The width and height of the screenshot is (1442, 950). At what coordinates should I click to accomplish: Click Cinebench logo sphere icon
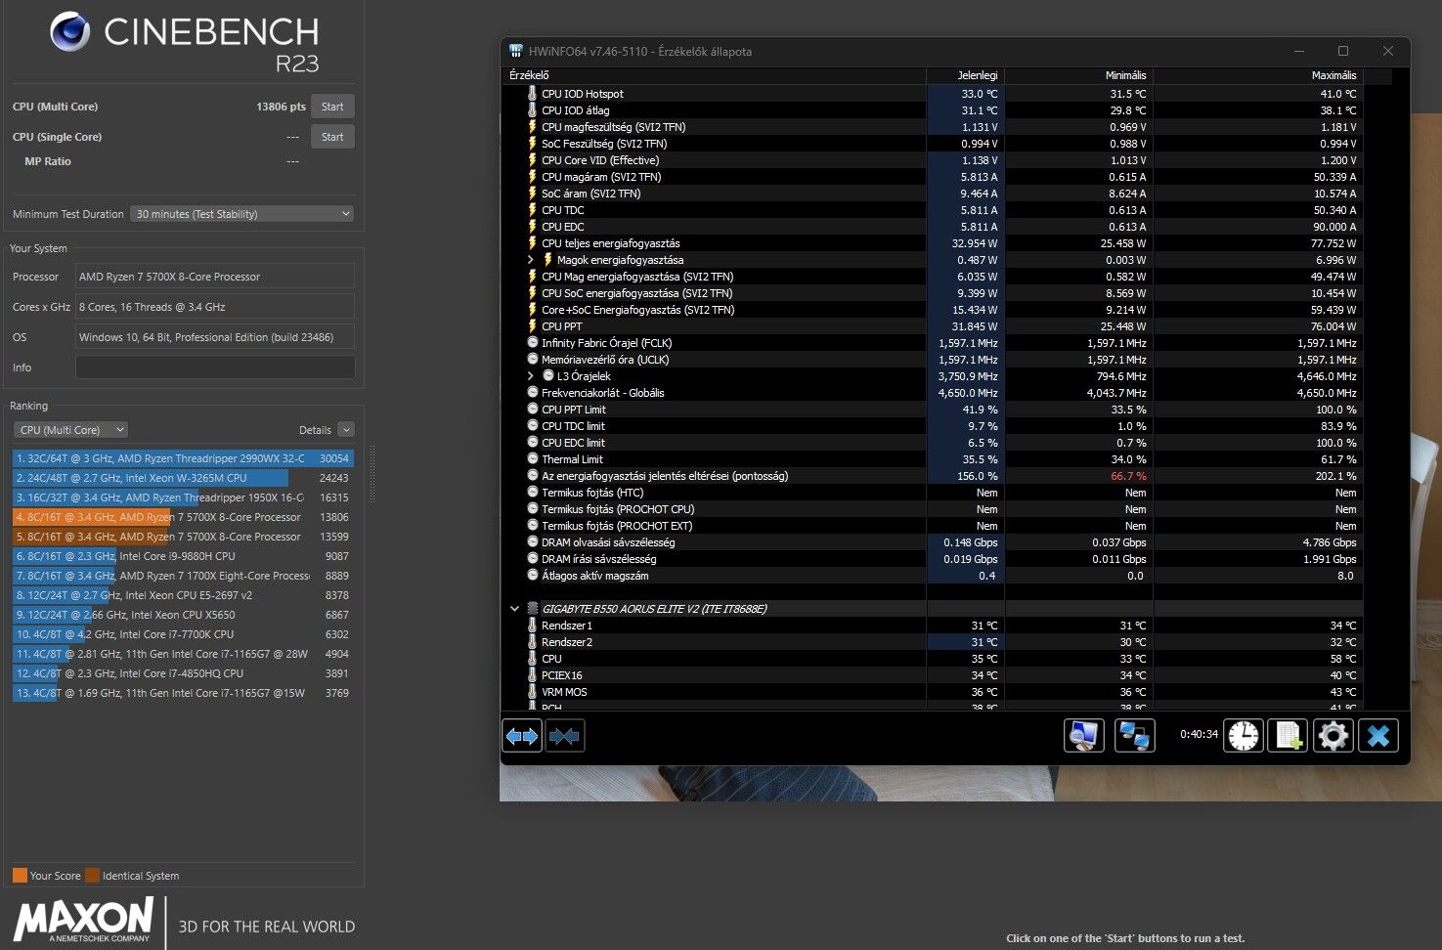click(70, 31)
